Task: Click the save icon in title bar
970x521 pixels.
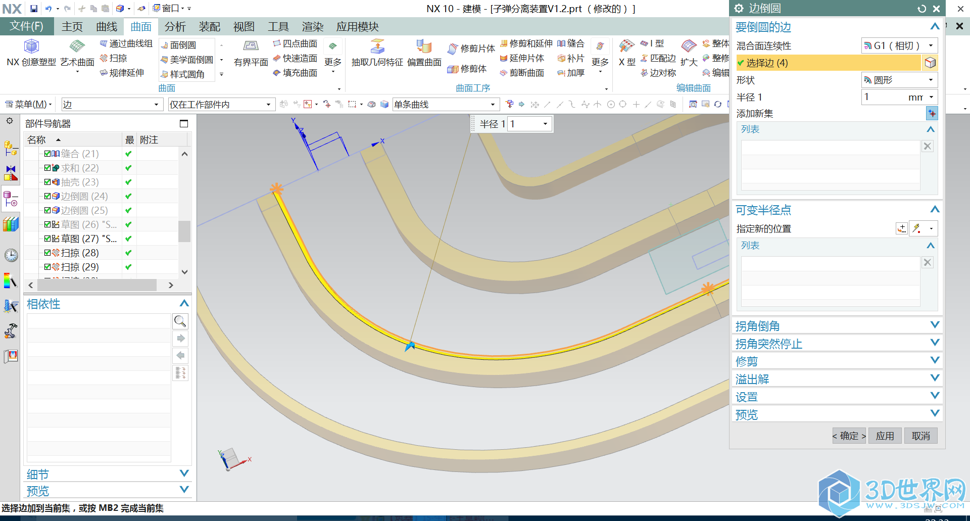Action: [x=33, y=9]
